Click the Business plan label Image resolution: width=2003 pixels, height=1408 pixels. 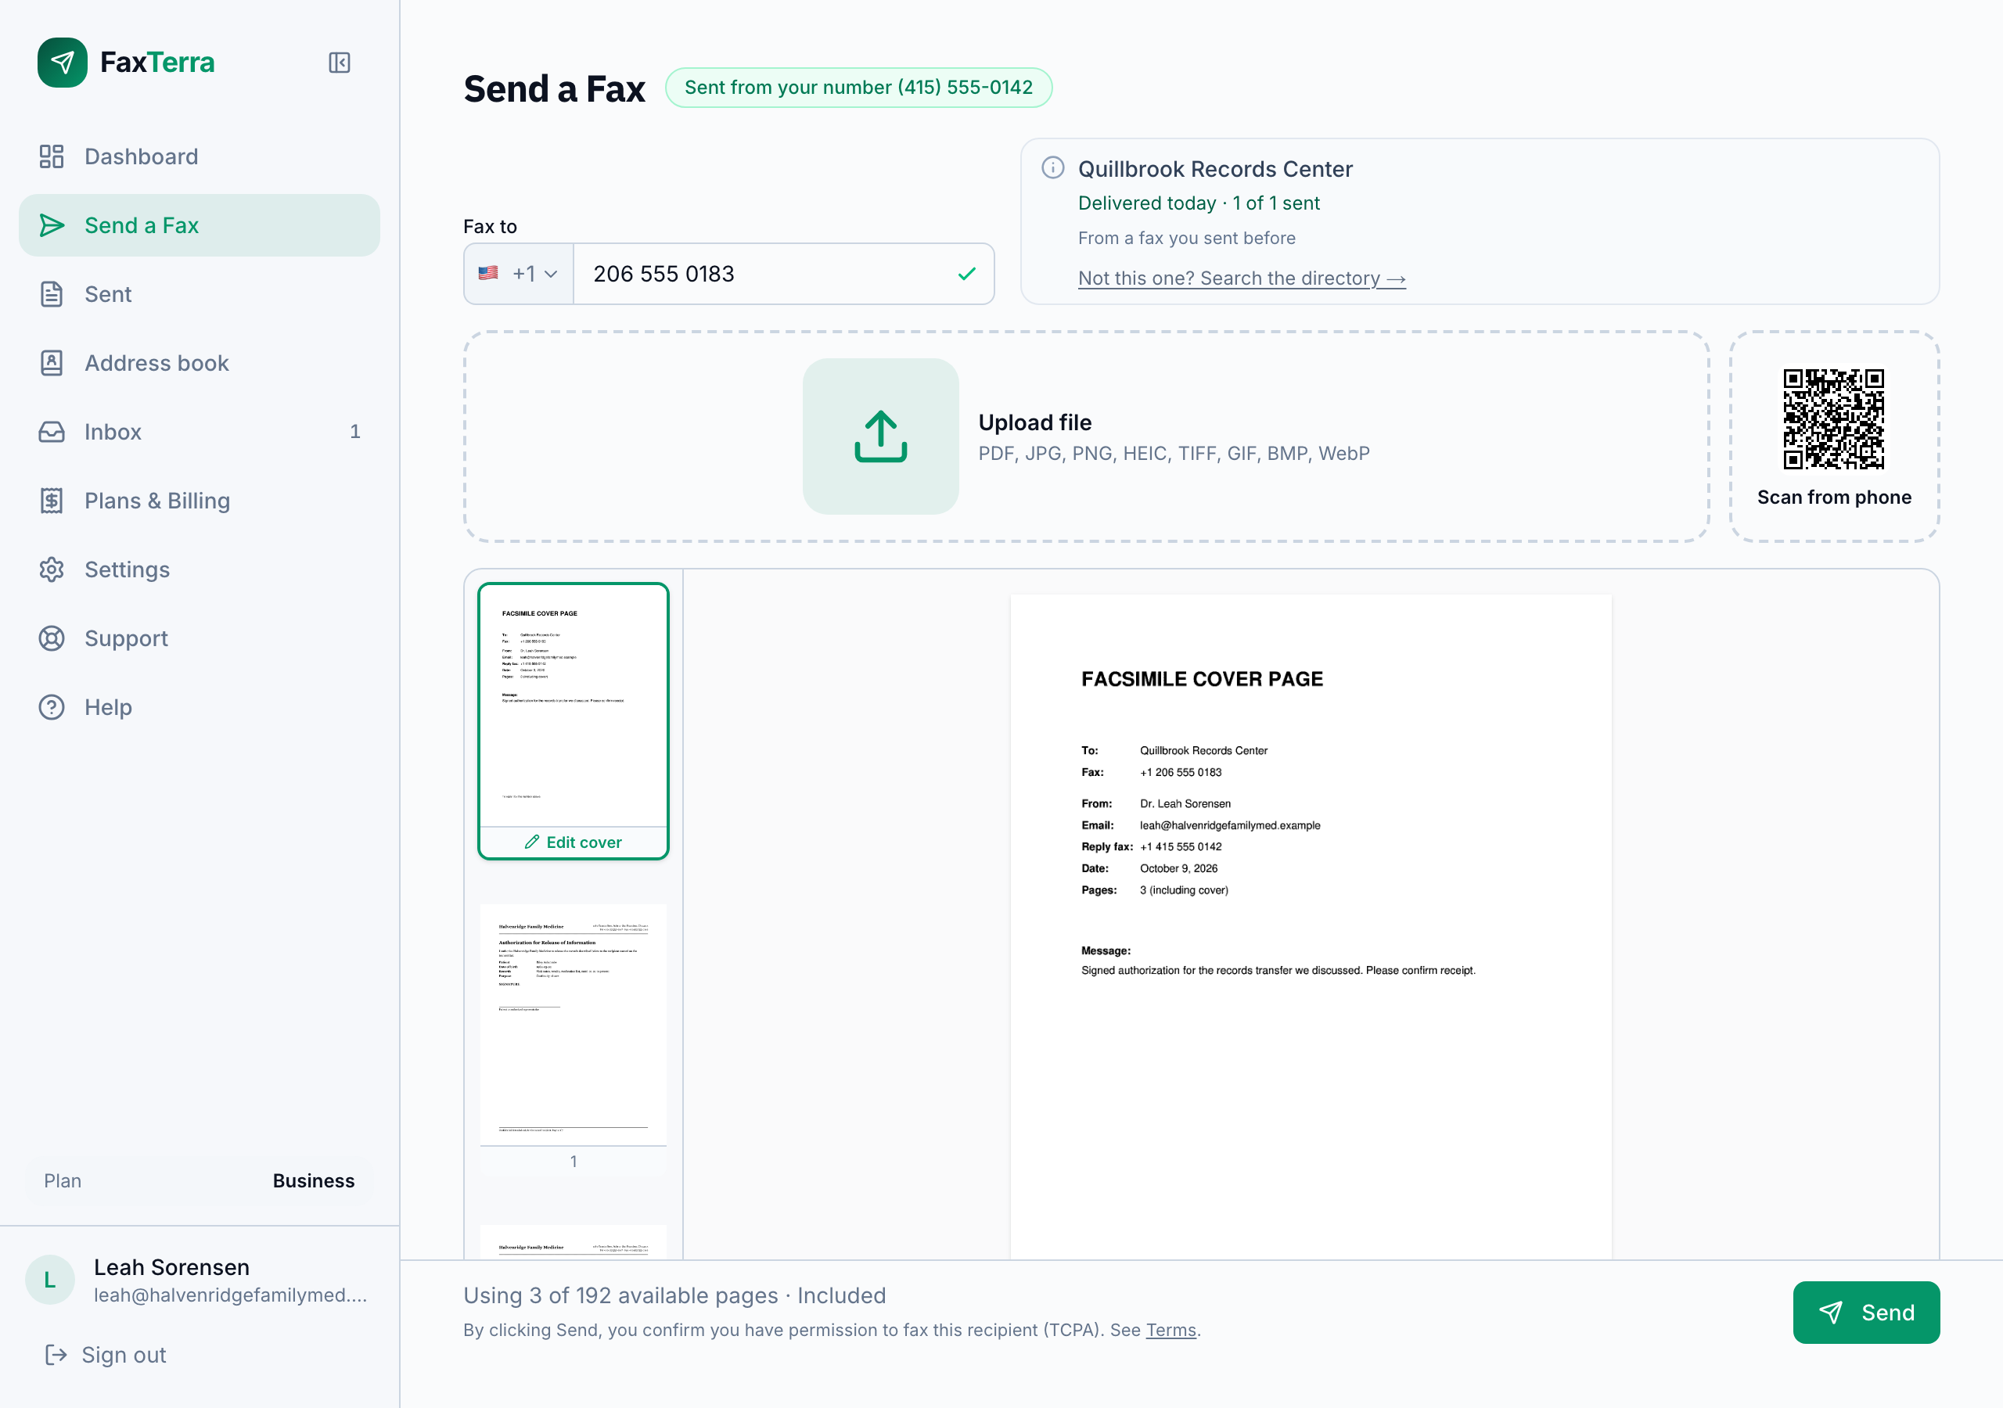pyautogui.click(x=313, y=1180)
